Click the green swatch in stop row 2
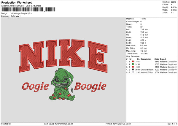 coord(133,64)
